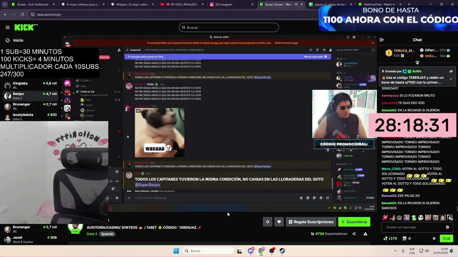Toggle notification bell for Benjaz
The height and width of the screenshot is (257, 458).
pos(267,222)
